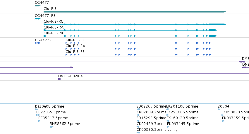Select the EC22055.5prime arrow glyph
The image size is (249, 134).
tap(38, 115)
